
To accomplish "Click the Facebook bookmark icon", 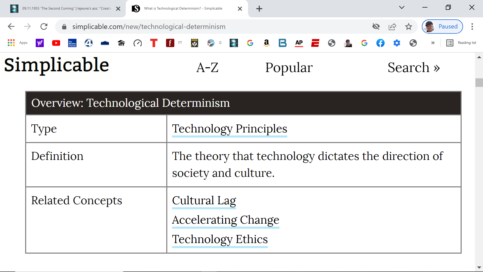I will [x=380, y=43].
